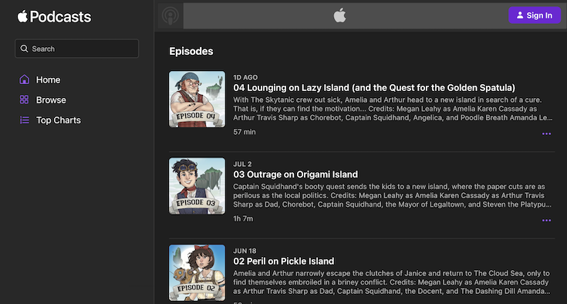Click the Pickle Island episode description text
Image resolution: width=567 pixels, height=304 pixels.
pos(392,282)
